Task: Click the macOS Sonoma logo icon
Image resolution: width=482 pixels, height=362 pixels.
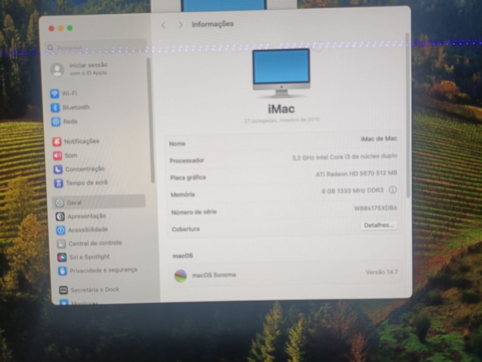Action: pyautogui.click(x=181, y=276)
